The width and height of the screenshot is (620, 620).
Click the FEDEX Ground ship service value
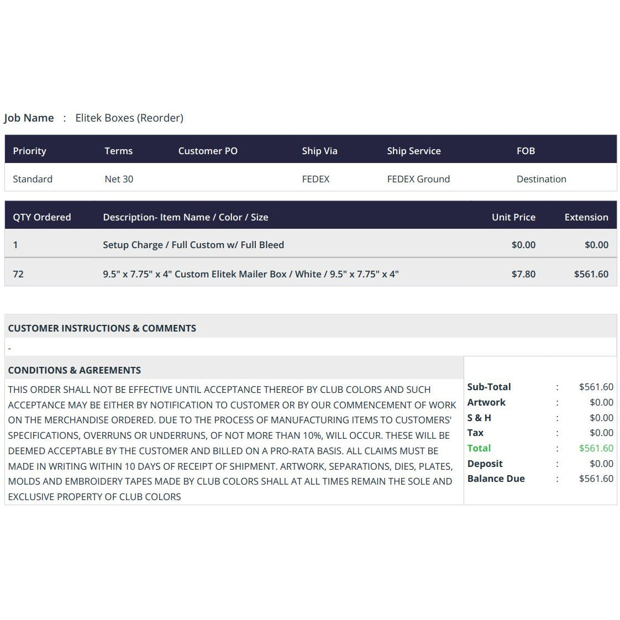point(418,178)
